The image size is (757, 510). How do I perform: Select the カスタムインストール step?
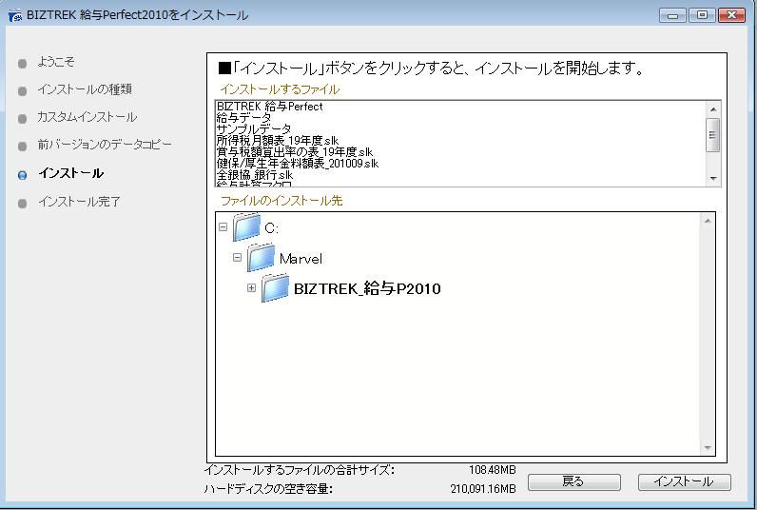[87, 117]
